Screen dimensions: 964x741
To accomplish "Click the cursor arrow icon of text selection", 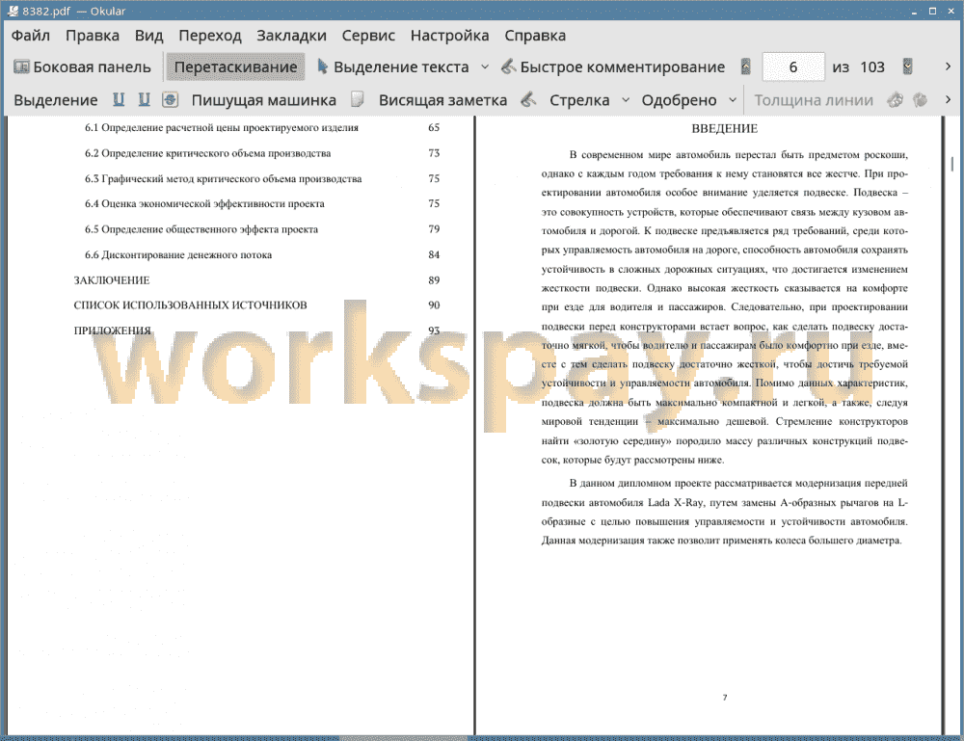I will pyautogui.click(x=322, y=66).
